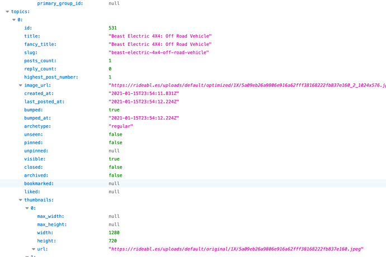
Task: Click the pinned key label
Action: pyautogui.click(x=34, y=142)
